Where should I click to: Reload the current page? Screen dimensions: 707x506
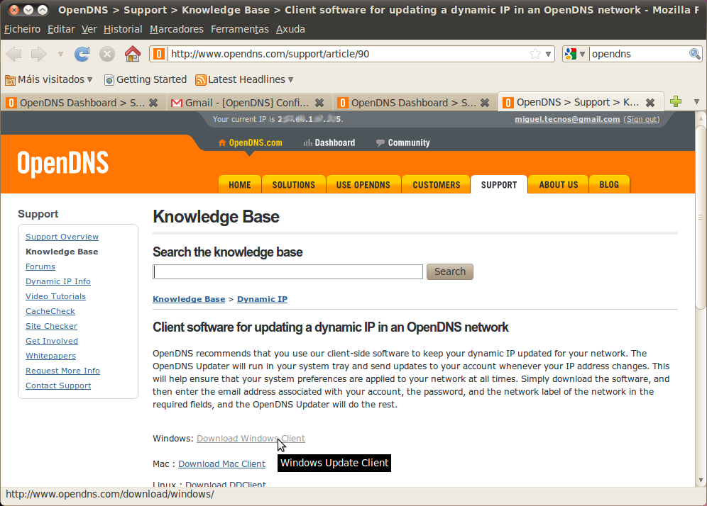pyautogui.click(x=82, y=54)
